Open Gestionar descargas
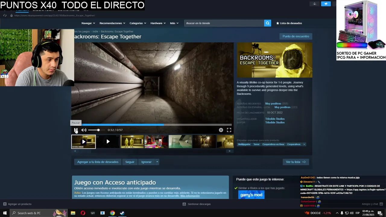The width and height of the screenshot is (386, 217). click(197, 204)
